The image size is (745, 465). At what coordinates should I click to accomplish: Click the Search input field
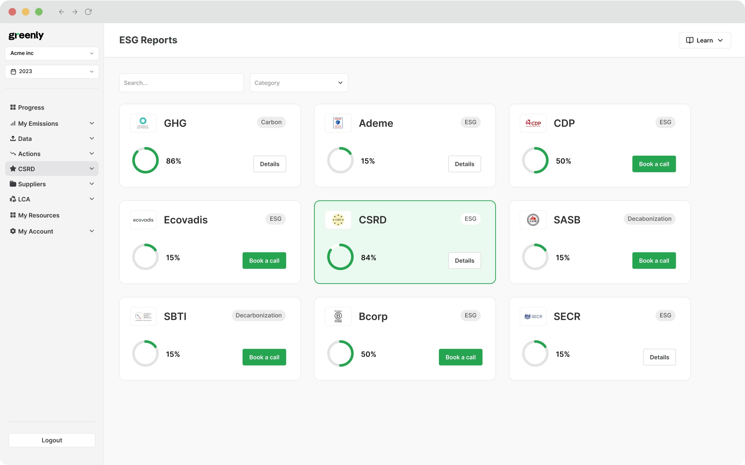click(181, 83)
